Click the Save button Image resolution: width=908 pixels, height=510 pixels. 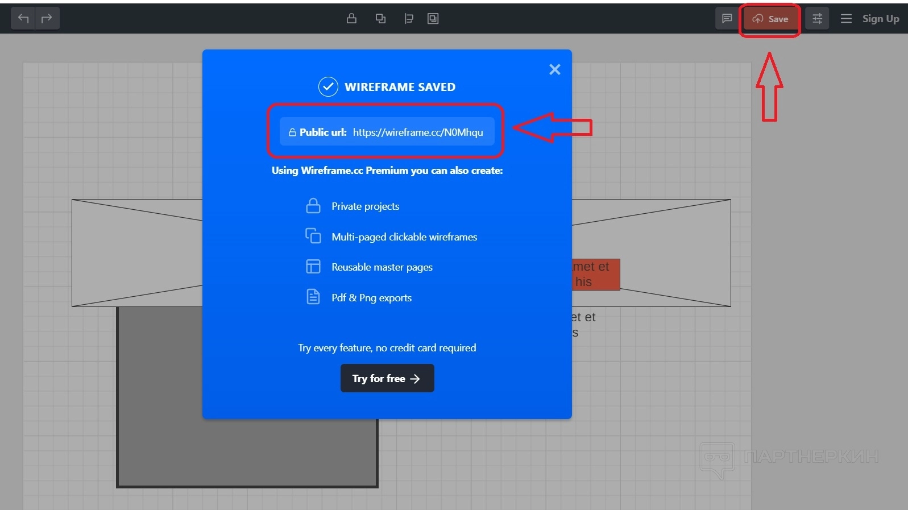(770, 19)
